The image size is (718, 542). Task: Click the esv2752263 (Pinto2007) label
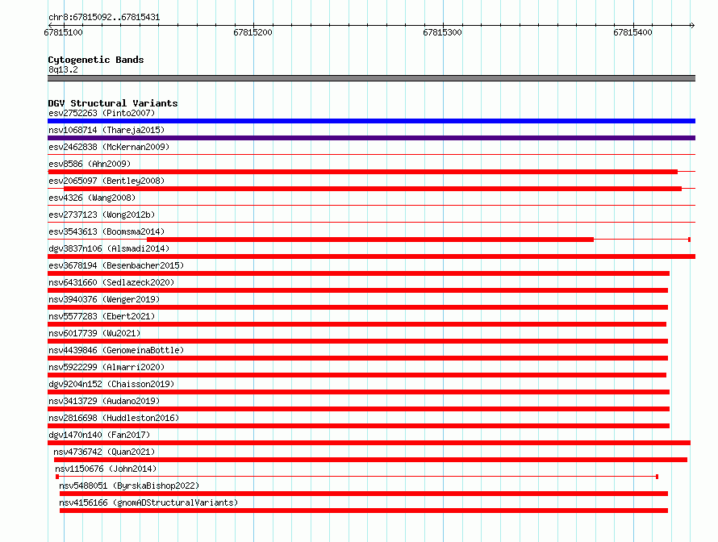(102, 113)
